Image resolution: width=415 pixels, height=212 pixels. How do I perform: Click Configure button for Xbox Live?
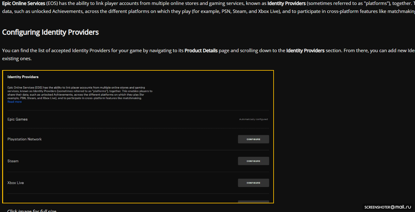pyautogui.click(x=253, y=183)
